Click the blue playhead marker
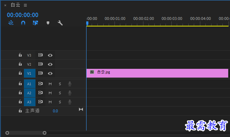This screenshot has height=137, width=230. [x=87, y=23]
